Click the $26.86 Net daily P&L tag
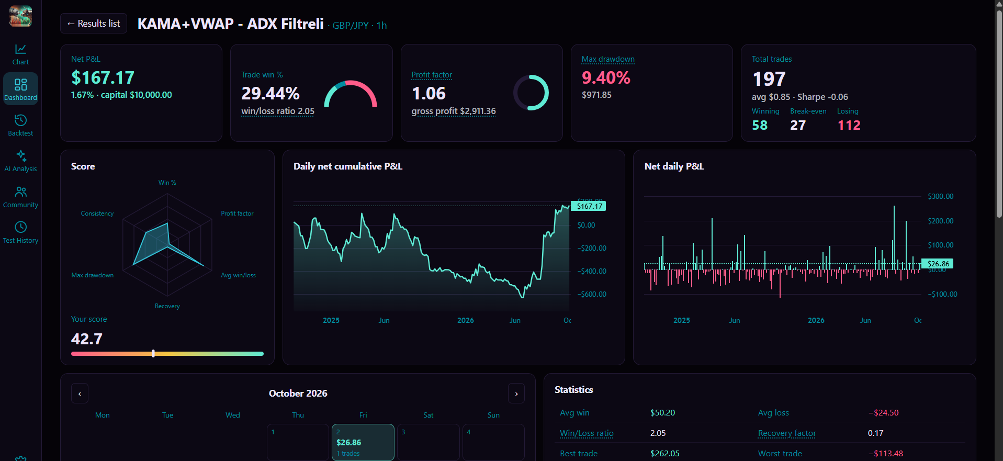Viewport: 1003px width, 461px height. click(938, 264)
